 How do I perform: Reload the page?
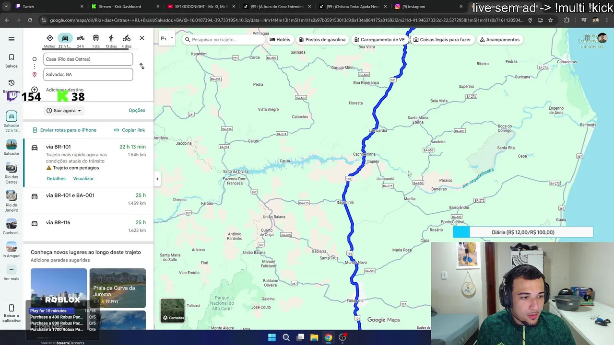(30, 20)
